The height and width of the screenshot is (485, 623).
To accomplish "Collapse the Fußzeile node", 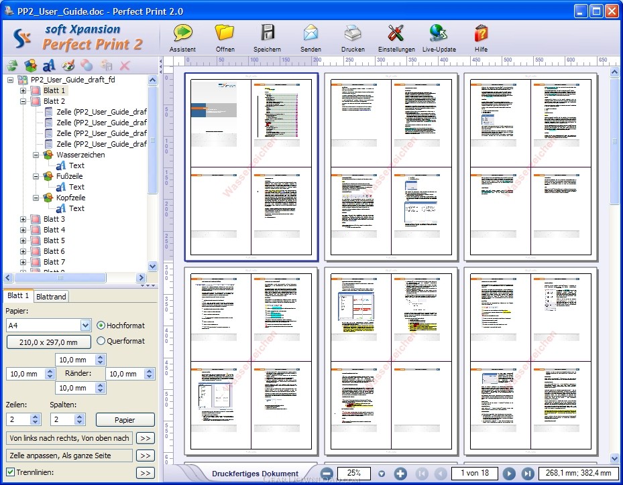I will coord(36,176).
